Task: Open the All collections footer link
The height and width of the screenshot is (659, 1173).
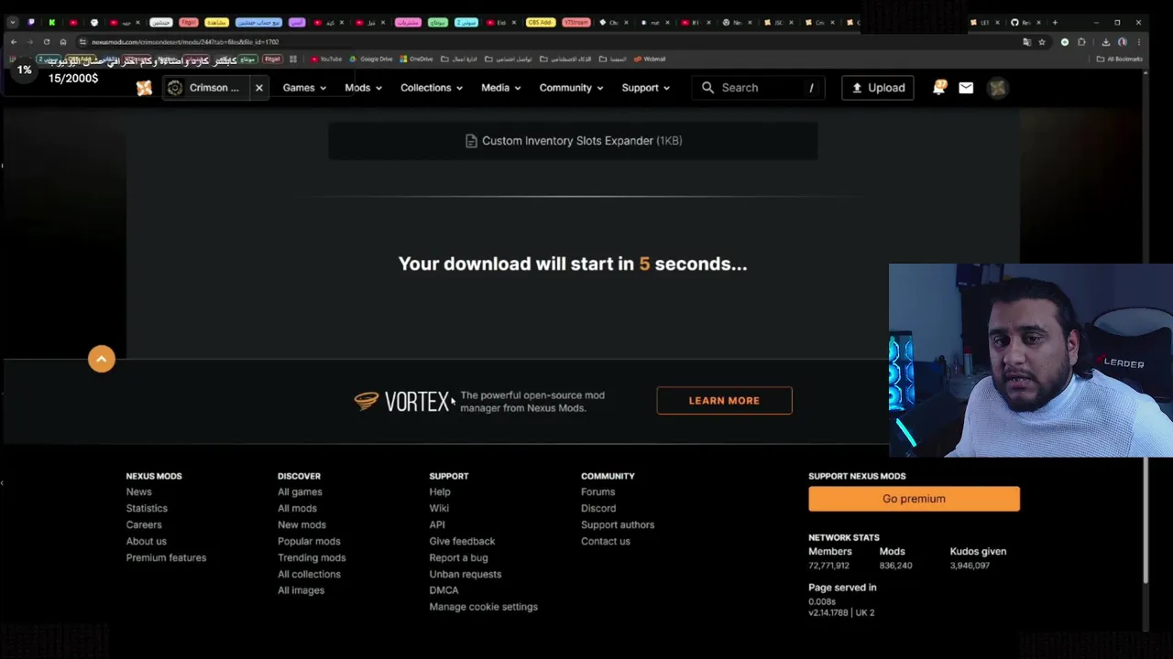Action: click(x=309, y=575)
